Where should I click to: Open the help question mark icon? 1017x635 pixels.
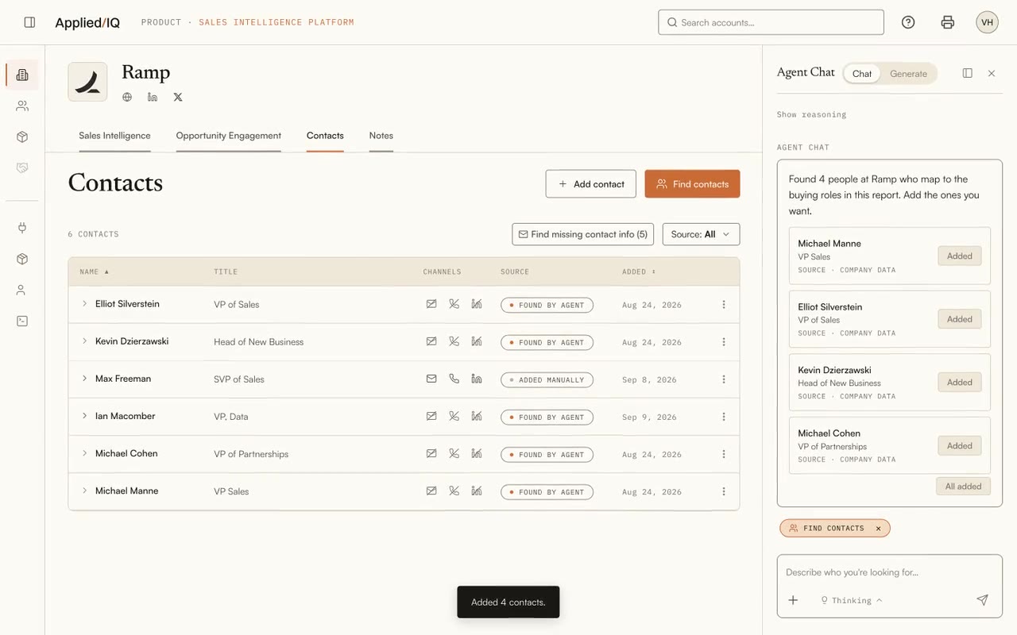click(x=908, y=22)
